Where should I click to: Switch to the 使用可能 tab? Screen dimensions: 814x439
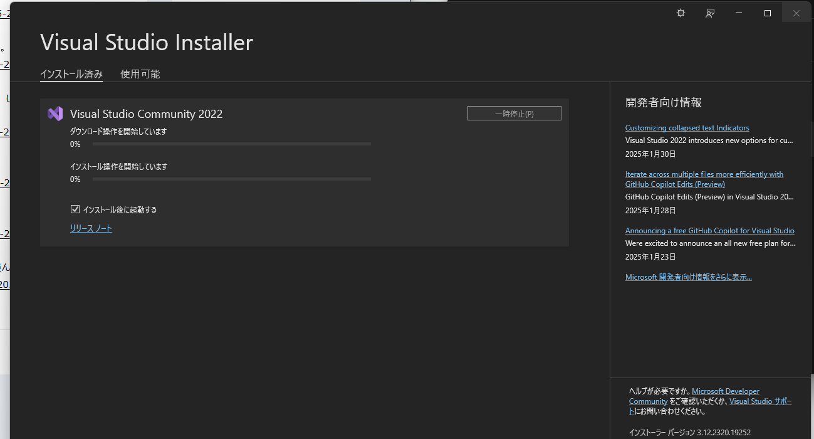(140, 74)
